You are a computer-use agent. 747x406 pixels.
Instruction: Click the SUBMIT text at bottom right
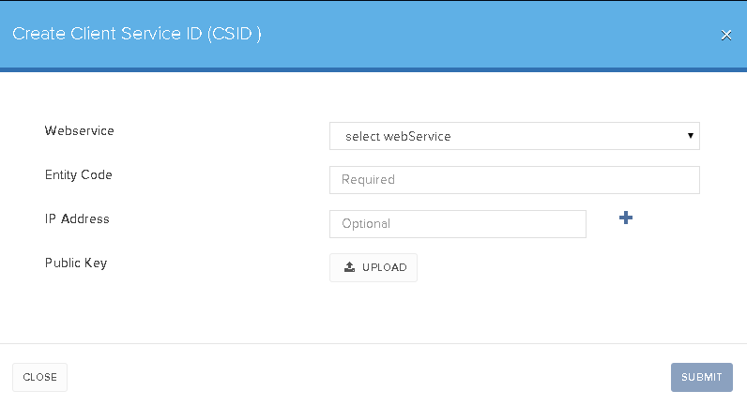pos(702,378)
